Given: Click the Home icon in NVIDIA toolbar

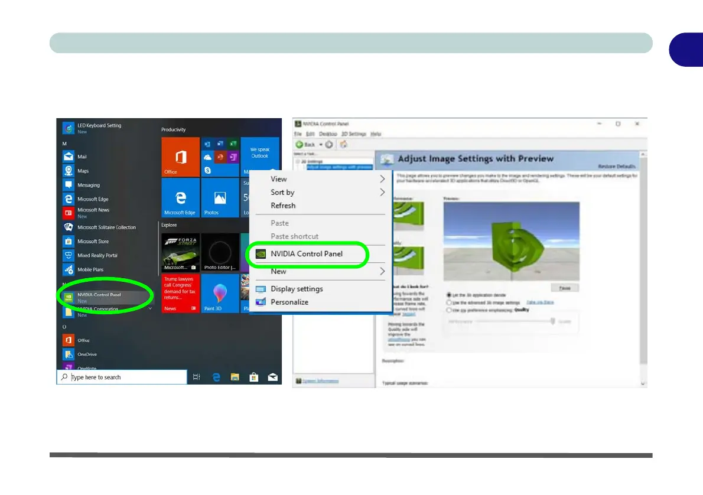Looking at the screenshot, I should coord(343,144).
